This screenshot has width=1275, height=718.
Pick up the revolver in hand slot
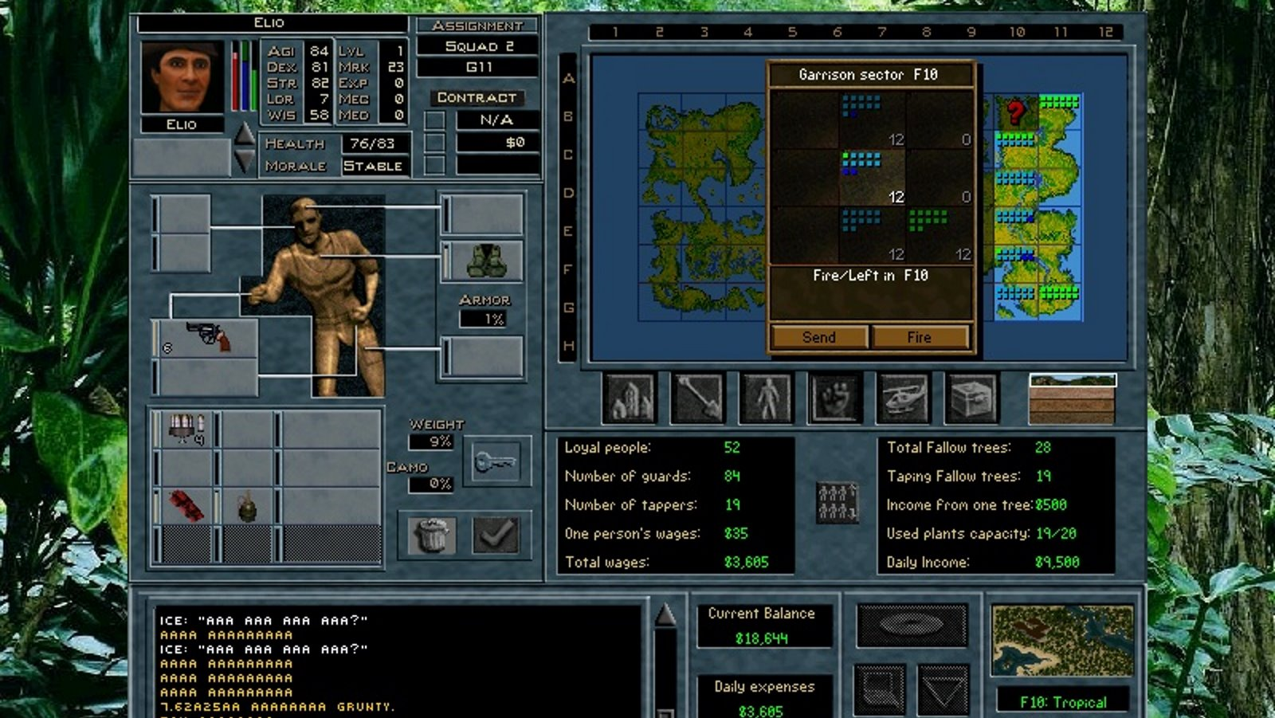pyautogui.click(x=207, y=338)
